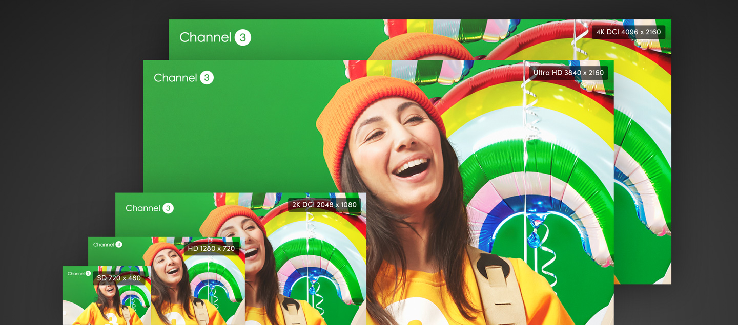Choose the HD 1280 x 720 label
The height and width of the screenshot is (325, 738).
click(x=211, y=249)
